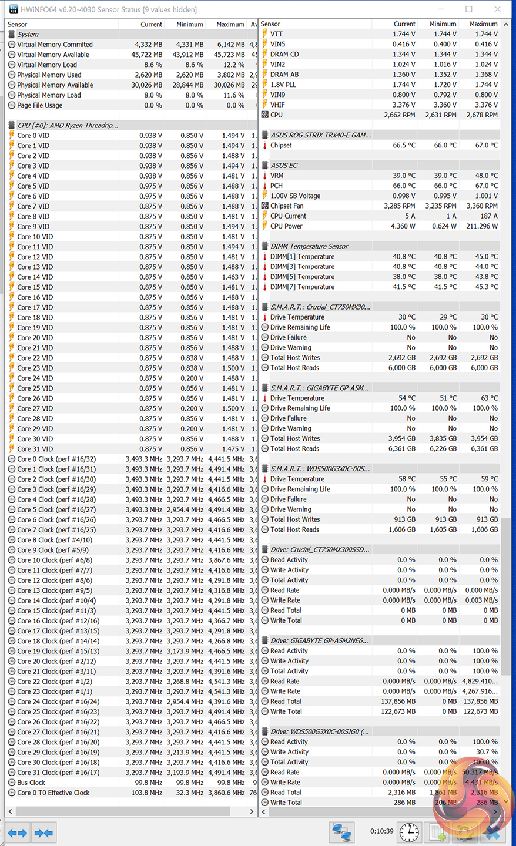Click the left pane Sensor column header
The height and width of the screenshot is (846, 516).
(62, 24)
